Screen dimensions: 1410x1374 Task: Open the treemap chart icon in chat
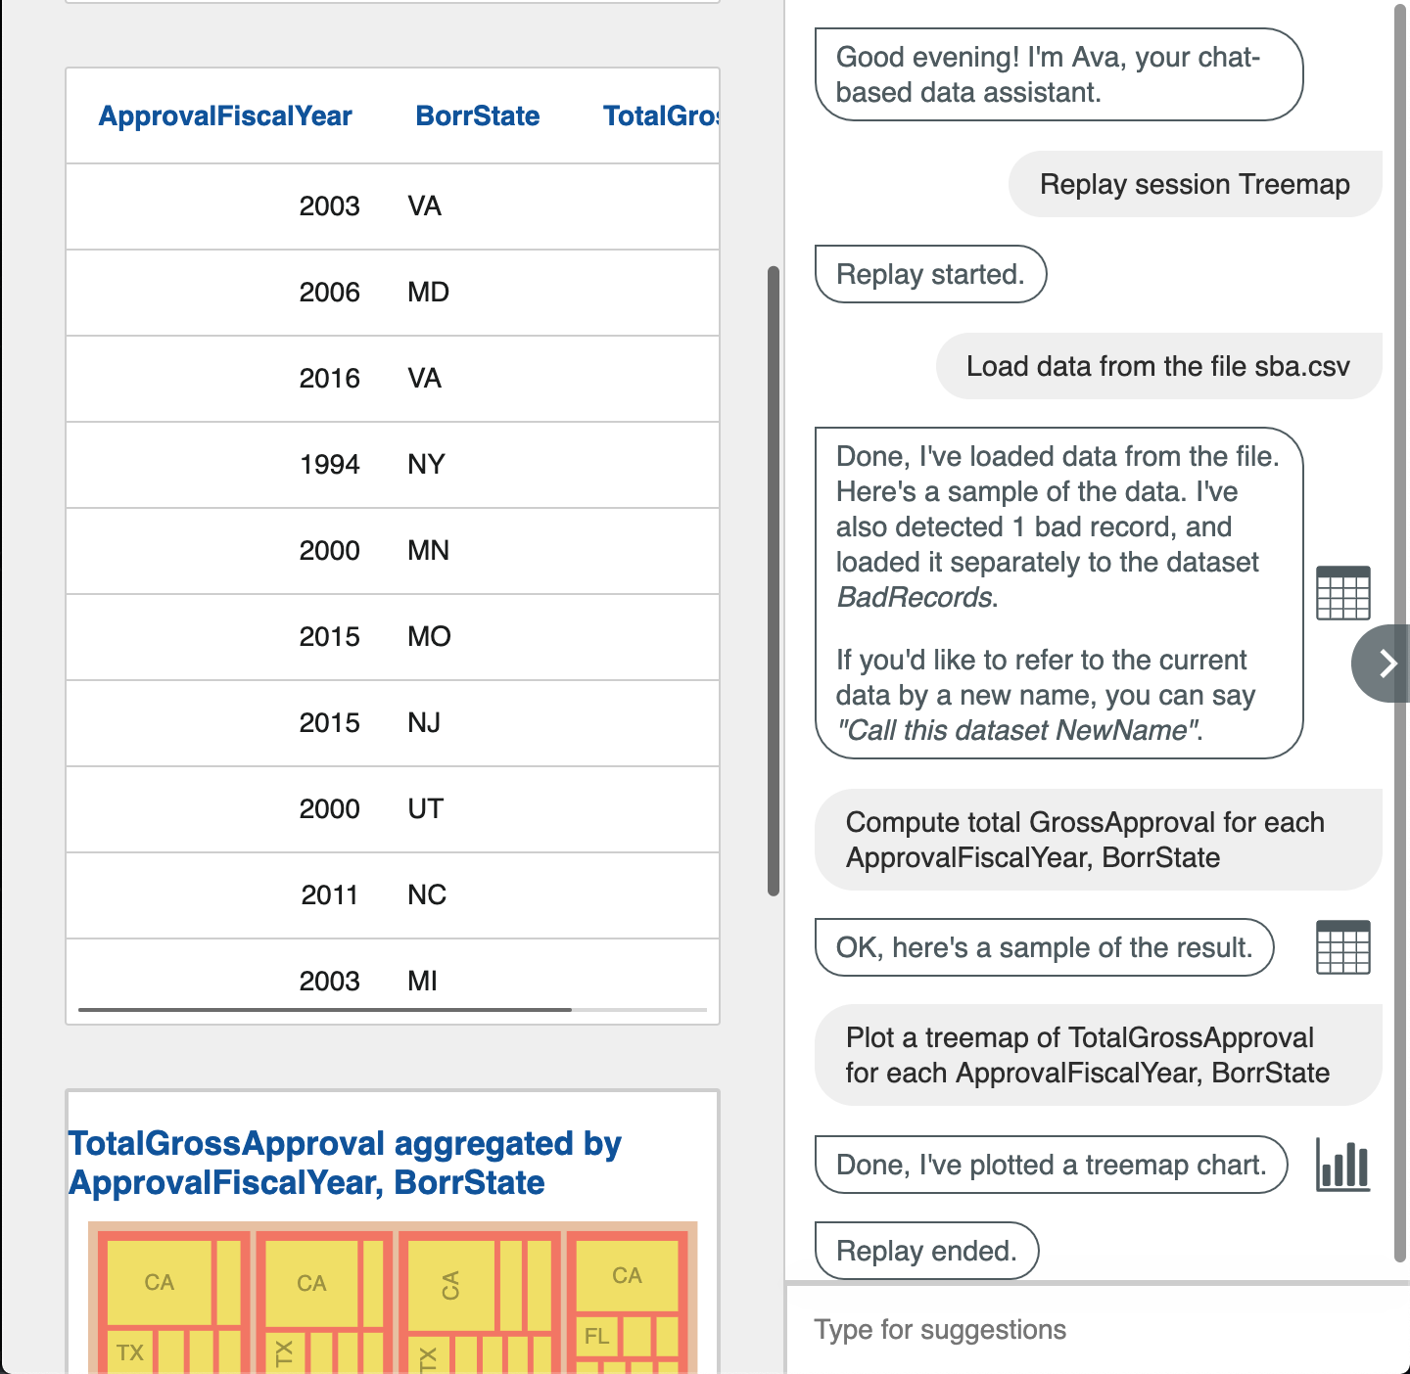pyautogui.click(x=1342, y=1165)
